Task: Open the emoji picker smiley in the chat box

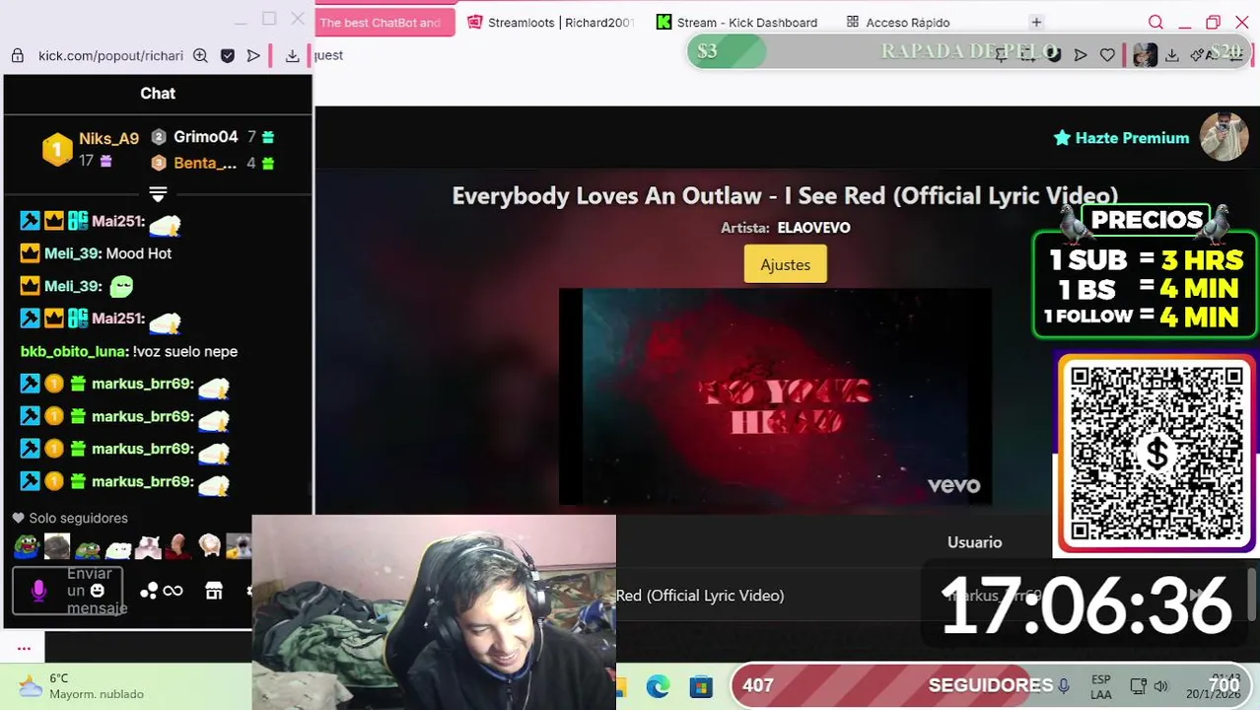Action: [x=97, y=591]
